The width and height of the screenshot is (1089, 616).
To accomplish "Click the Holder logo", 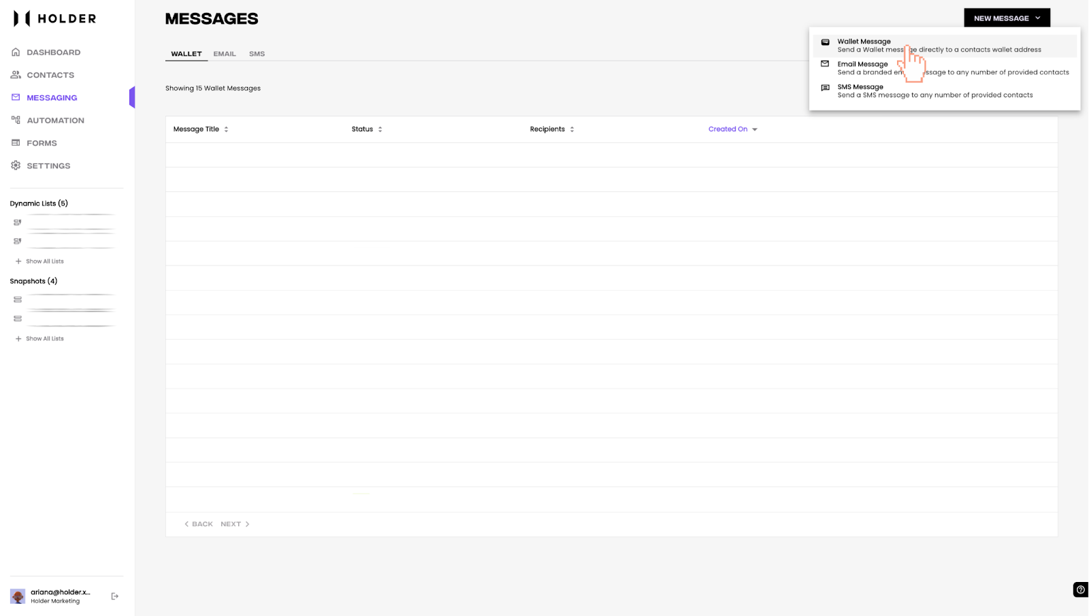I will 55,18.
